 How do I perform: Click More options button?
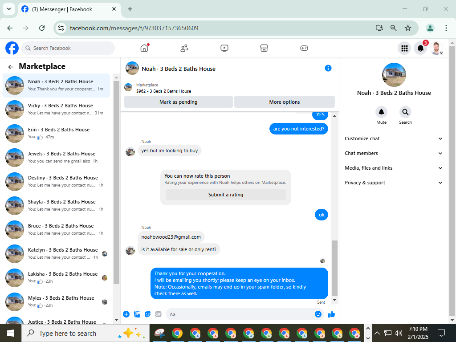pos(285,102)
